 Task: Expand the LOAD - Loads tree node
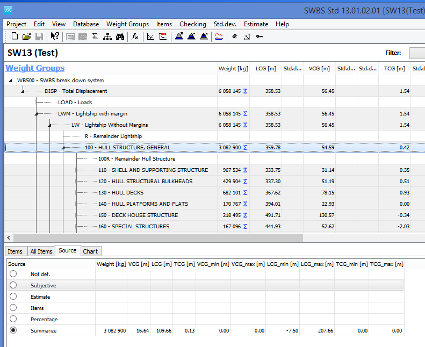point(37,102)
